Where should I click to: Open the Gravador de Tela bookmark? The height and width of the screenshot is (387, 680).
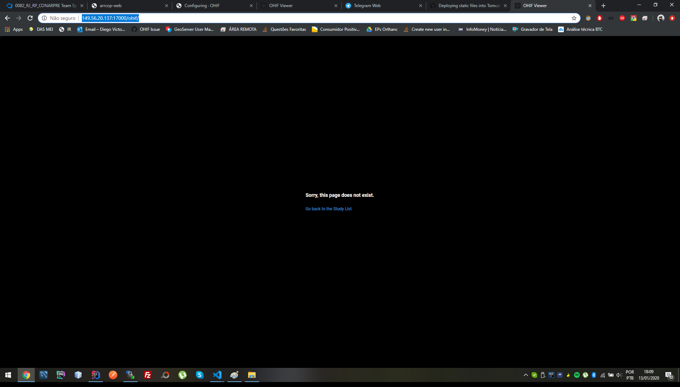(532, 29)
